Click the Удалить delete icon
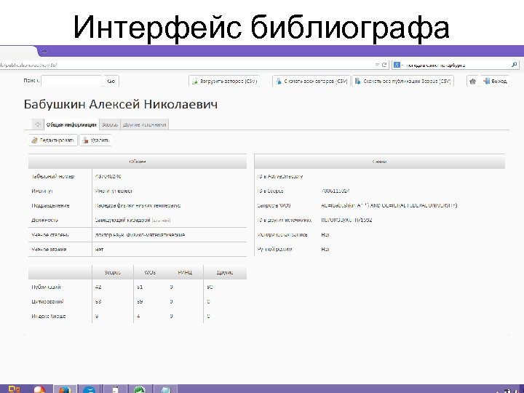This screenshot has height=393, width=524. pos(86,140)
